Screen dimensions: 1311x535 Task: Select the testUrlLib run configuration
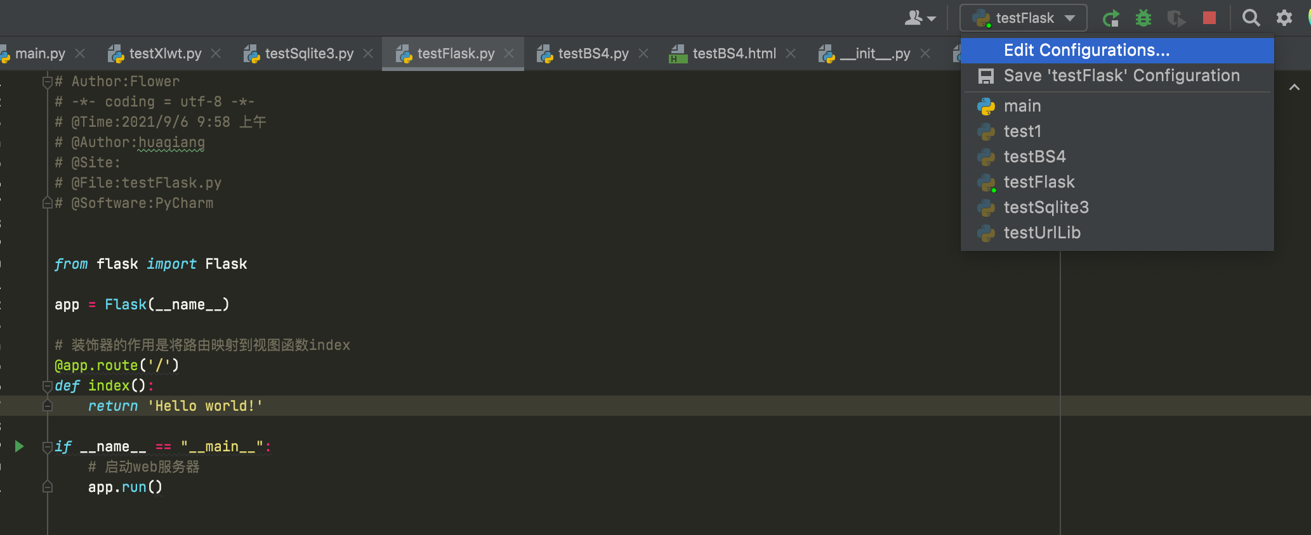1117,233
